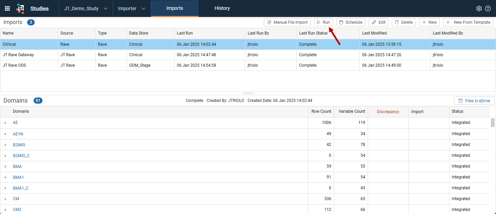Open the help question mark icon
496x214 pixels.
(x=488, y=8)
